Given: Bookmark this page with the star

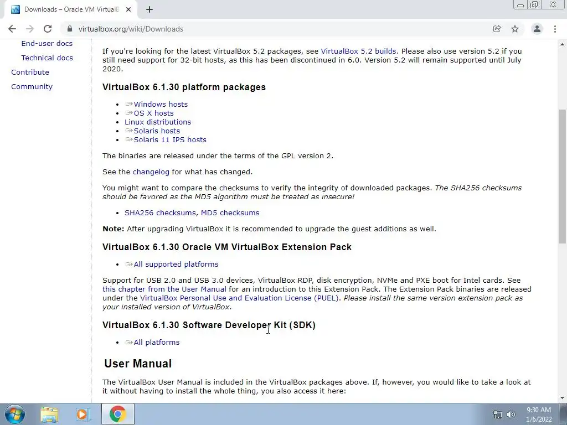Looking at the screenshot, I should pos(515,29).
